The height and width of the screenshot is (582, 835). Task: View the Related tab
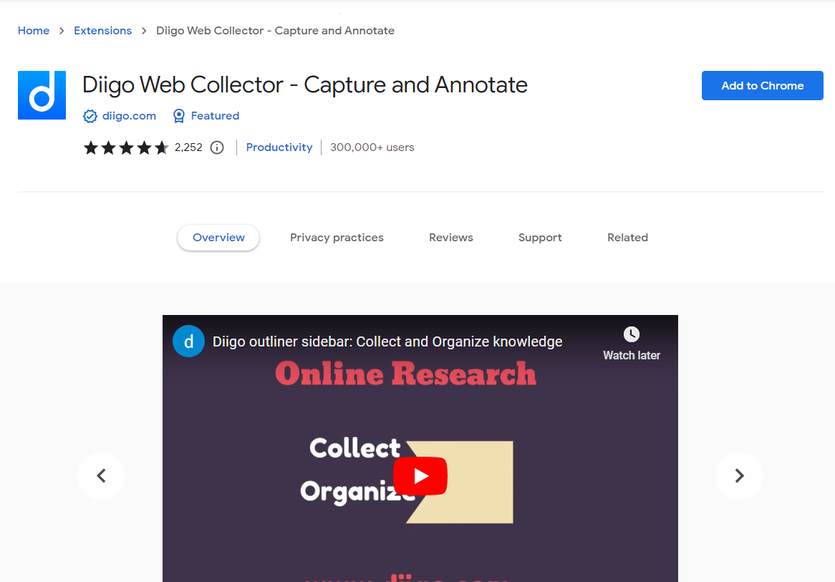pyautogui.click(x=627, y=237)
